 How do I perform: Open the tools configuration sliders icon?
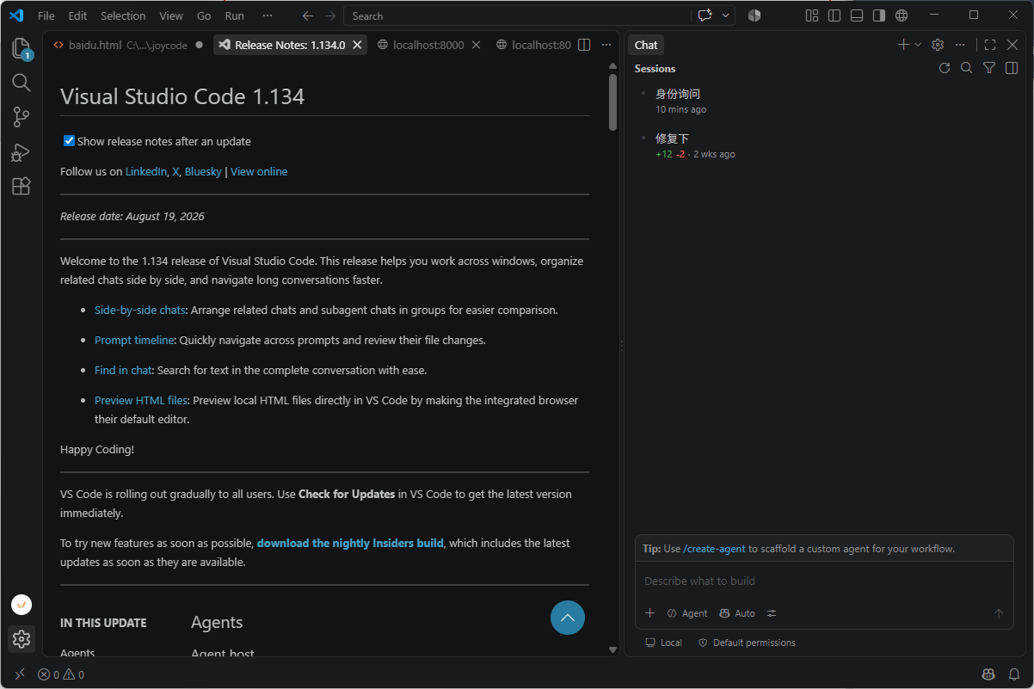[772, 613]
